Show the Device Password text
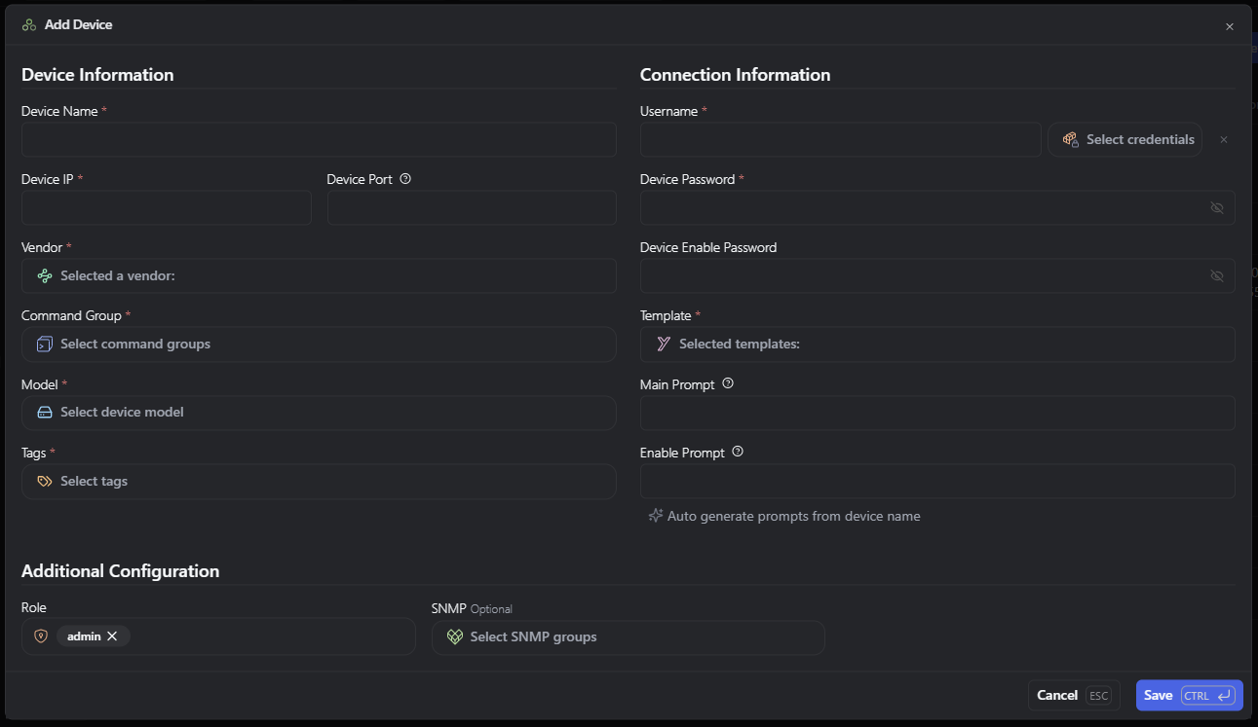Screen dimensions: 1258x727 pyautogui.click(x=1216, y=207)
